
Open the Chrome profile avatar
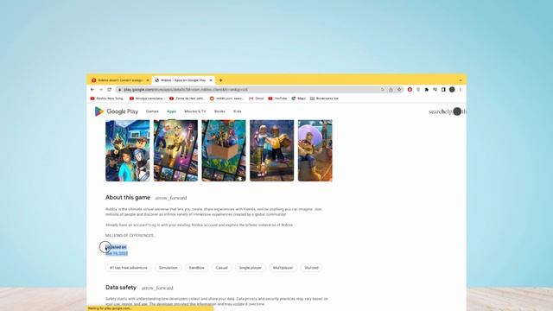click(452, 90)
